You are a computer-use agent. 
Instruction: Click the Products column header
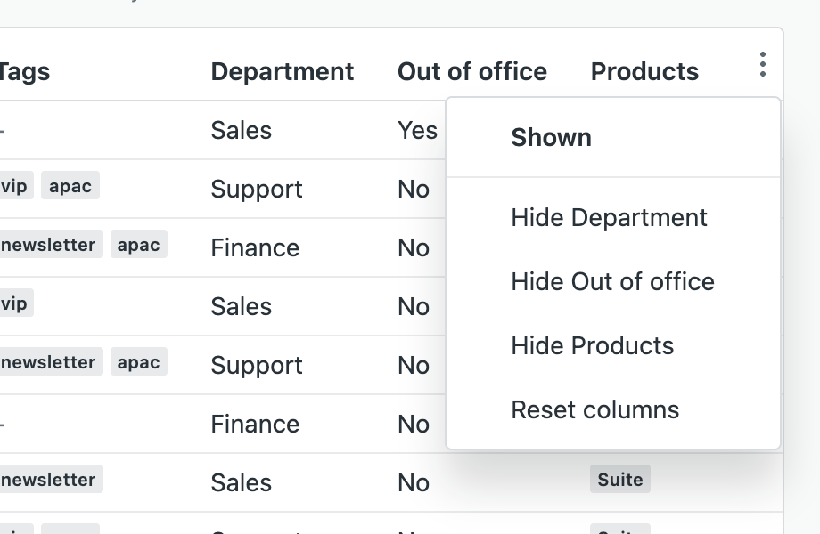(644, 71)
